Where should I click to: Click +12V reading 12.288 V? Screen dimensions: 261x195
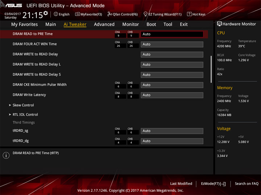[x=223, y=142]
